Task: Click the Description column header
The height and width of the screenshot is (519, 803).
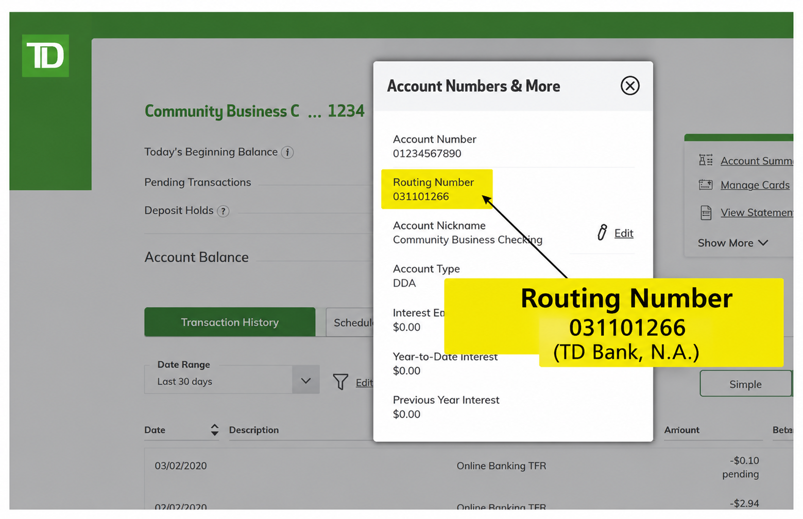Action: pos(254,429)
